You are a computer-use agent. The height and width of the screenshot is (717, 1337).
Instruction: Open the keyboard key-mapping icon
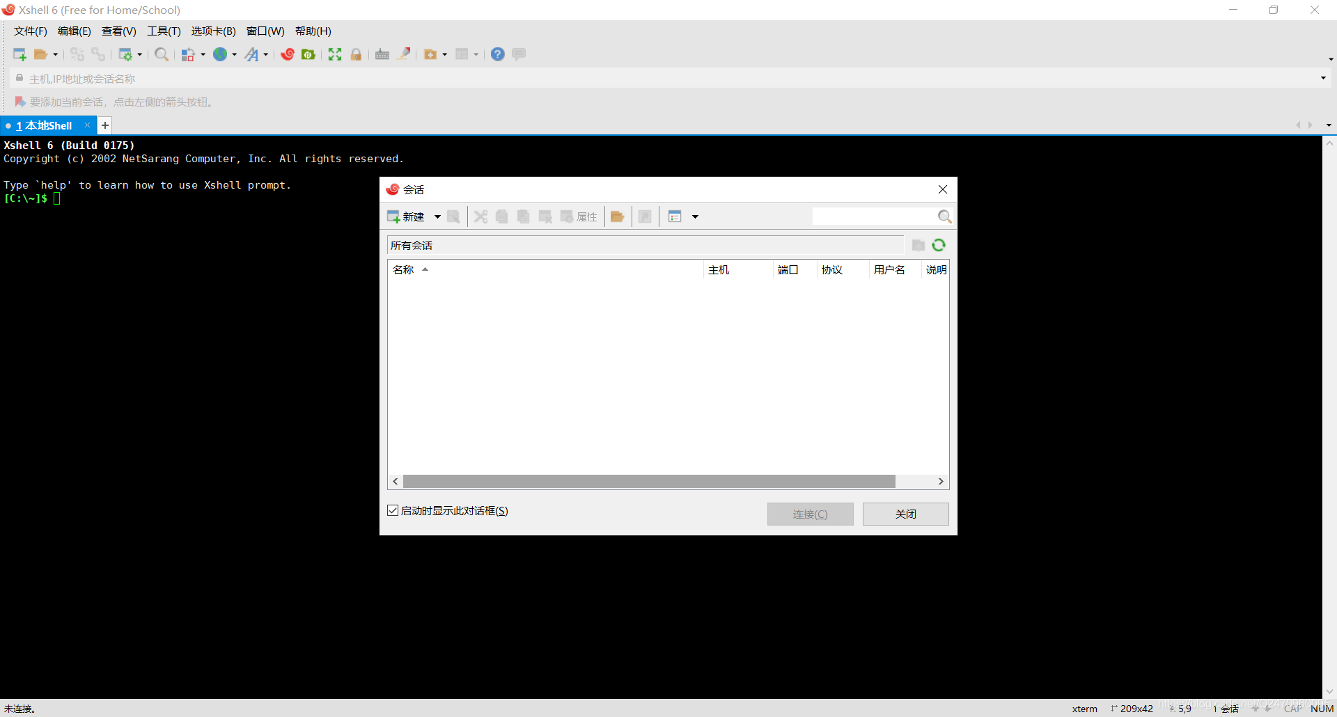click(382, 54)
